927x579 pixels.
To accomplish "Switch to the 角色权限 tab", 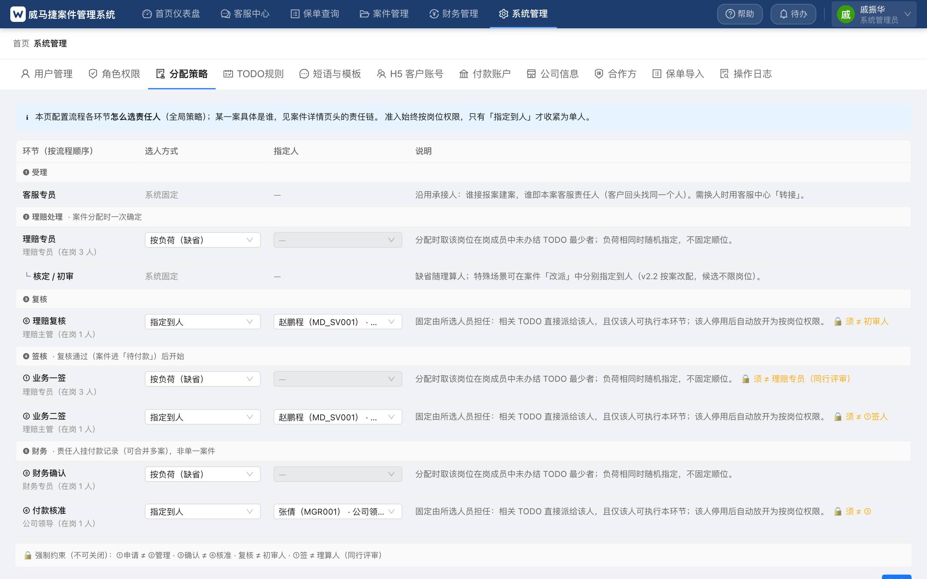I will pyautogui.click(x=115, y=74).
